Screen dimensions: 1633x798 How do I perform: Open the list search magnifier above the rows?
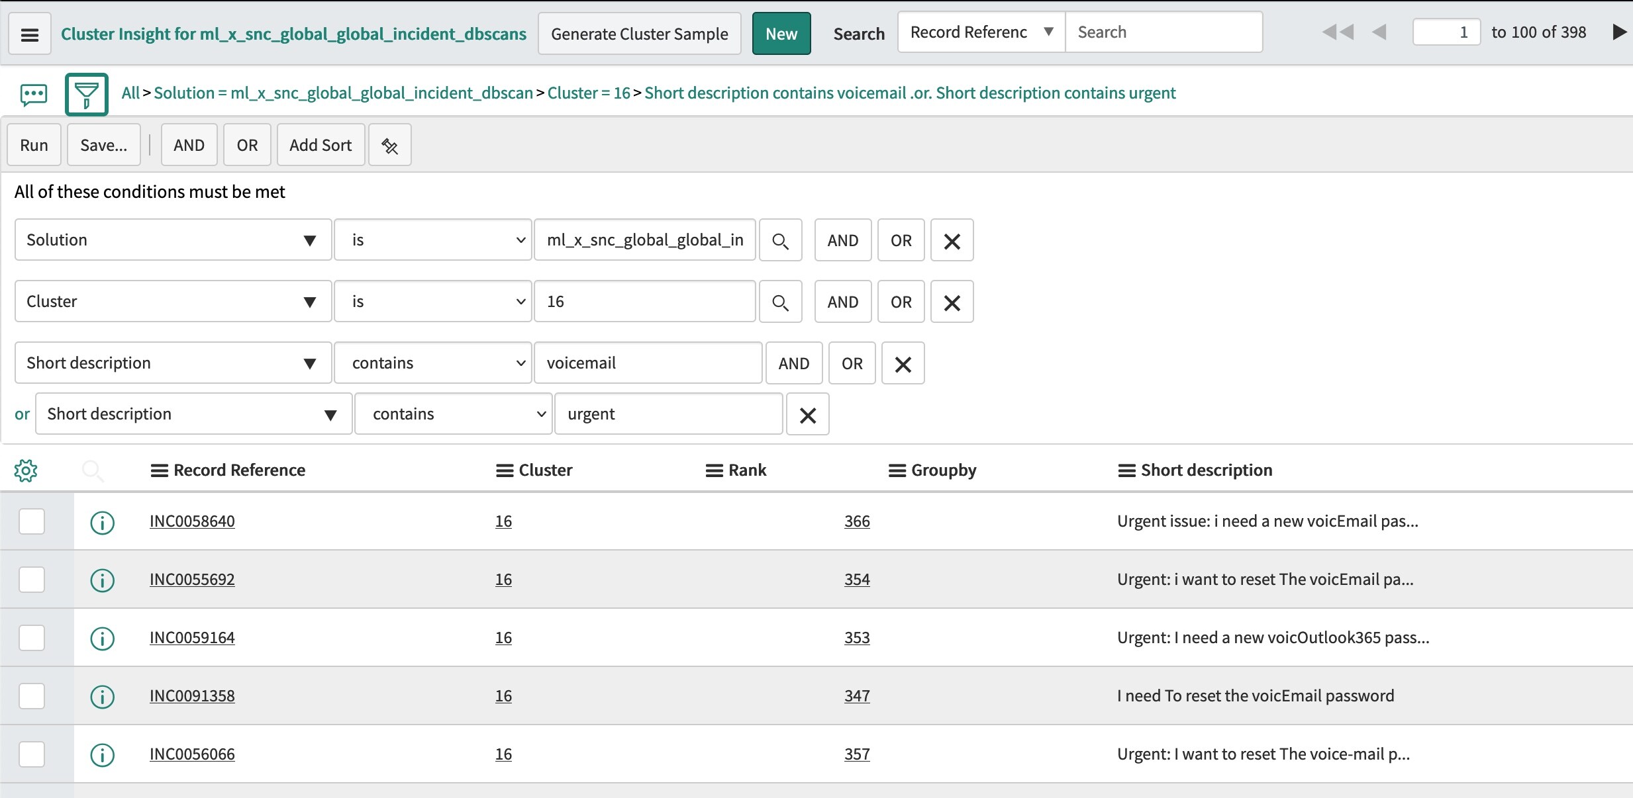93,470
